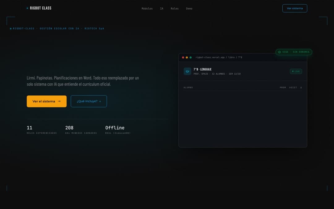The image size is (334, 209).
Task: Click the outlined Ver sistema header button
Action: click(295, 8)
